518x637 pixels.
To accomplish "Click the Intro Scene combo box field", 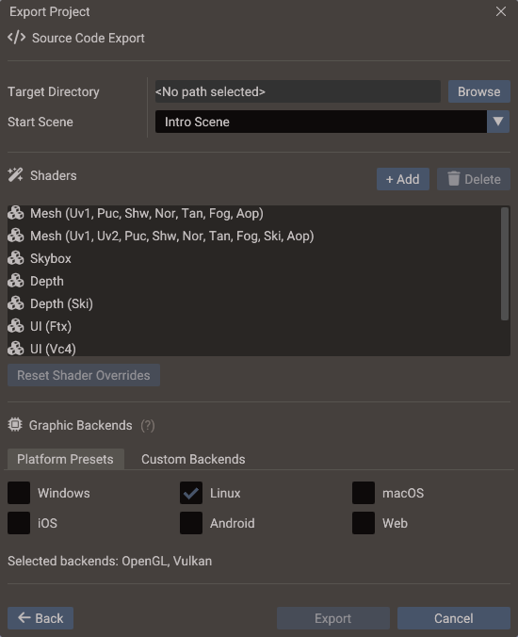I will (321, 122).
